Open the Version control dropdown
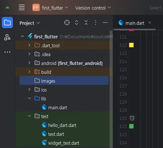This screenshot has height=148, width=163. 93,8
